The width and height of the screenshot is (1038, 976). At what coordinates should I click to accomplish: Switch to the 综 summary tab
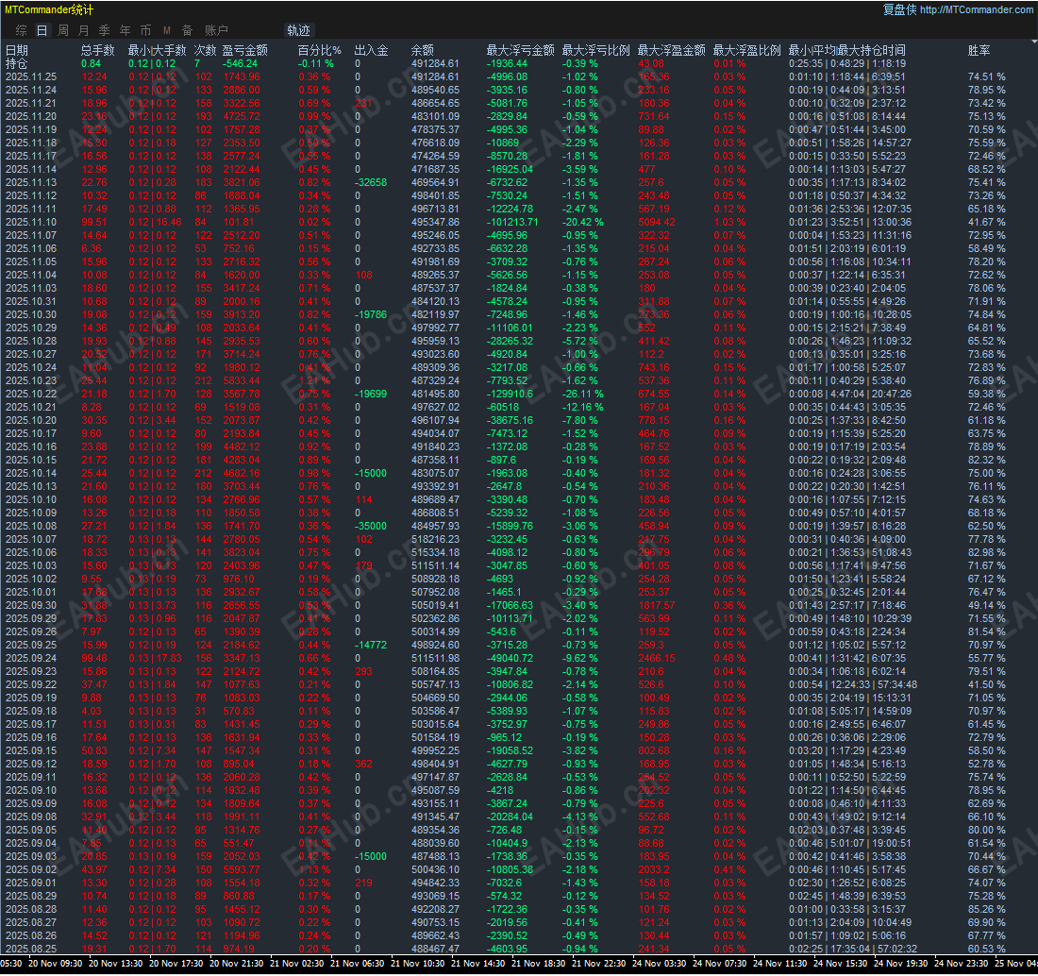[21, 30]
